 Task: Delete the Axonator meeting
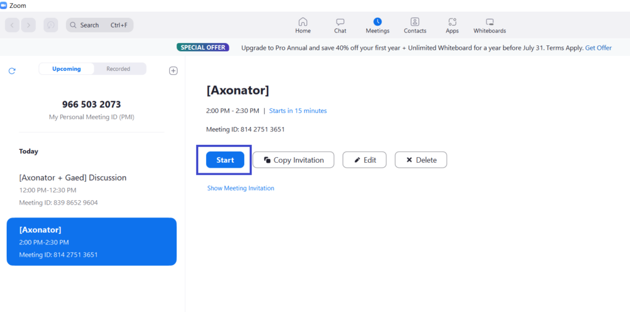[x=421, y=160]
